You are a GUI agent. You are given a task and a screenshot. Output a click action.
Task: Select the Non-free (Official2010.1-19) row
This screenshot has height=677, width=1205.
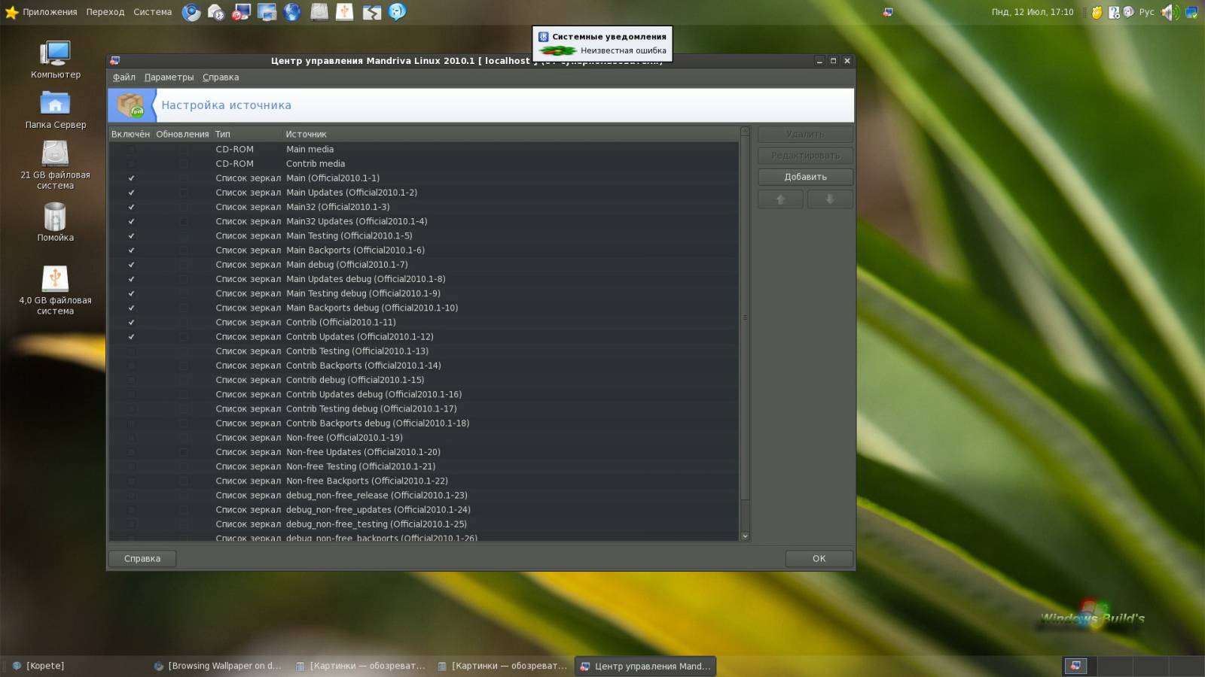(x=423, y=438)
